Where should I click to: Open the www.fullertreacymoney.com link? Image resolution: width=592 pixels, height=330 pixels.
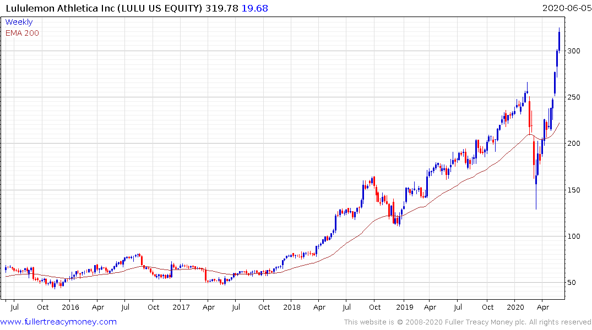tap(58, 322)
